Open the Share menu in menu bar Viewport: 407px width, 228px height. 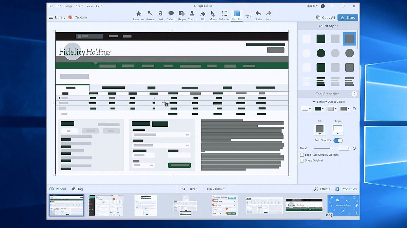pyautogui.click(x=79, y=6)
